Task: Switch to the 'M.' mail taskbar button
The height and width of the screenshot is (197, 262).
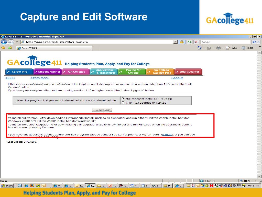Action: pyautogui.click(x=167, y=185)
